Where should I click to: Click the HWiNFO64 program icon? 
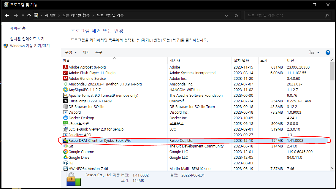click(x=66, y=169)
